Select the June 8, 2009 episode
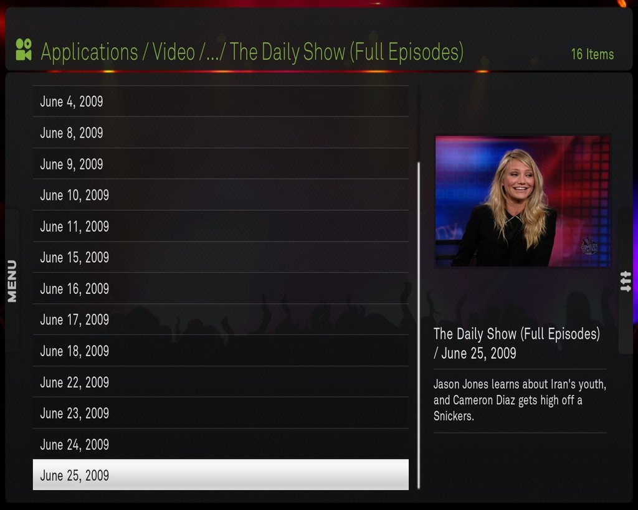This screenshot has height=510, width=638. [x=221, y=133]
